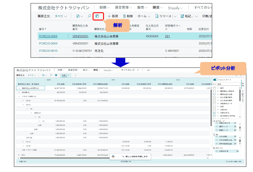The width and height of the screenshot is (253, 172).
Task: Remove the 部署コード chip from row groups
Action: [x=235, y=130]
